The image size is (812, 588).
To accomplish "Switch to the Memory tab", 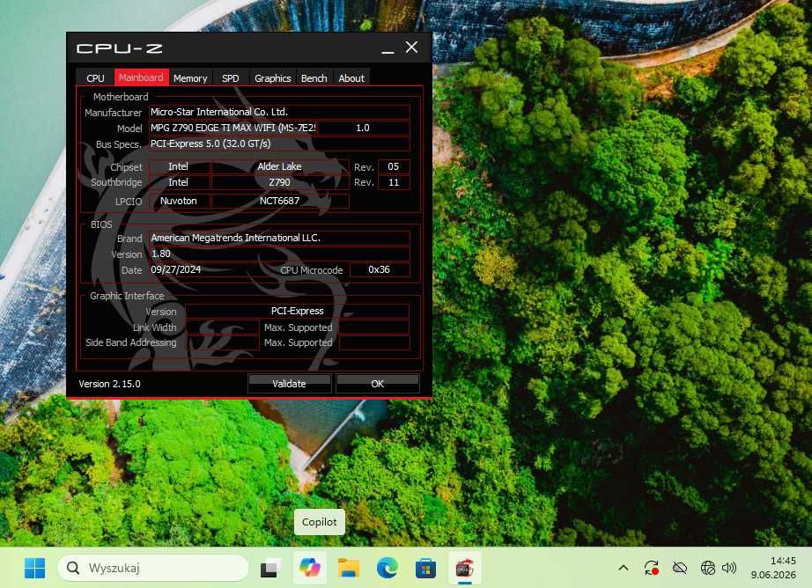I will click(x=190, y=78).
